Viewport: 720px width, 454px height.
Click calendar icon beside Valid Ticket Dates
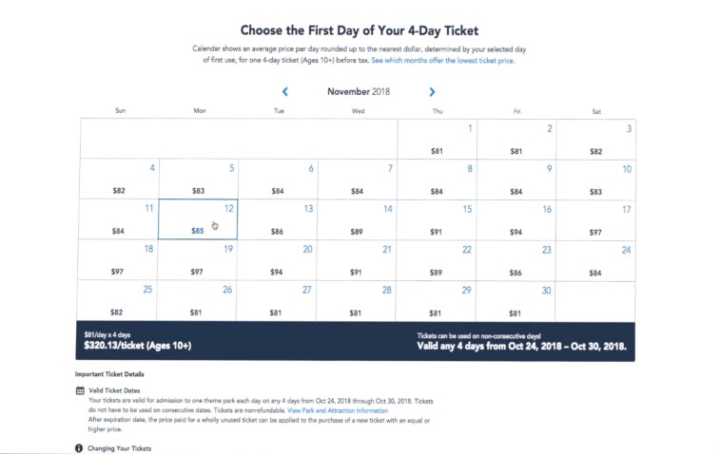(x=80, y=390)
